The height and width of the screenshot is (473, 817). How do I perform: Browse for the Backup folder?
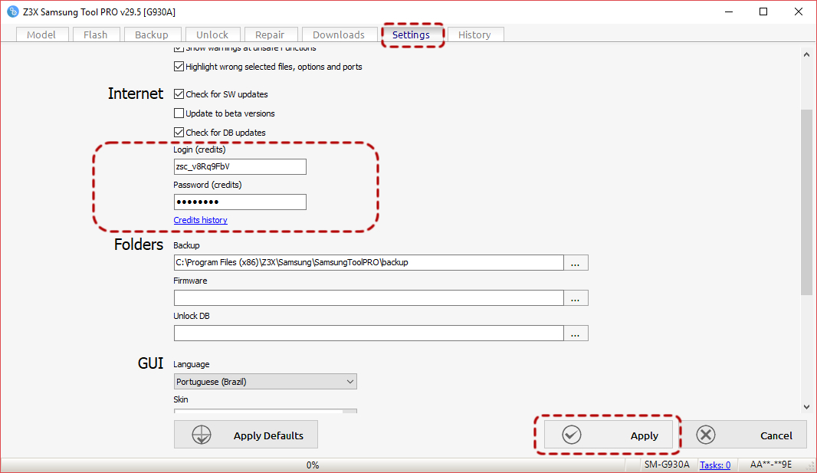point(576,262)
